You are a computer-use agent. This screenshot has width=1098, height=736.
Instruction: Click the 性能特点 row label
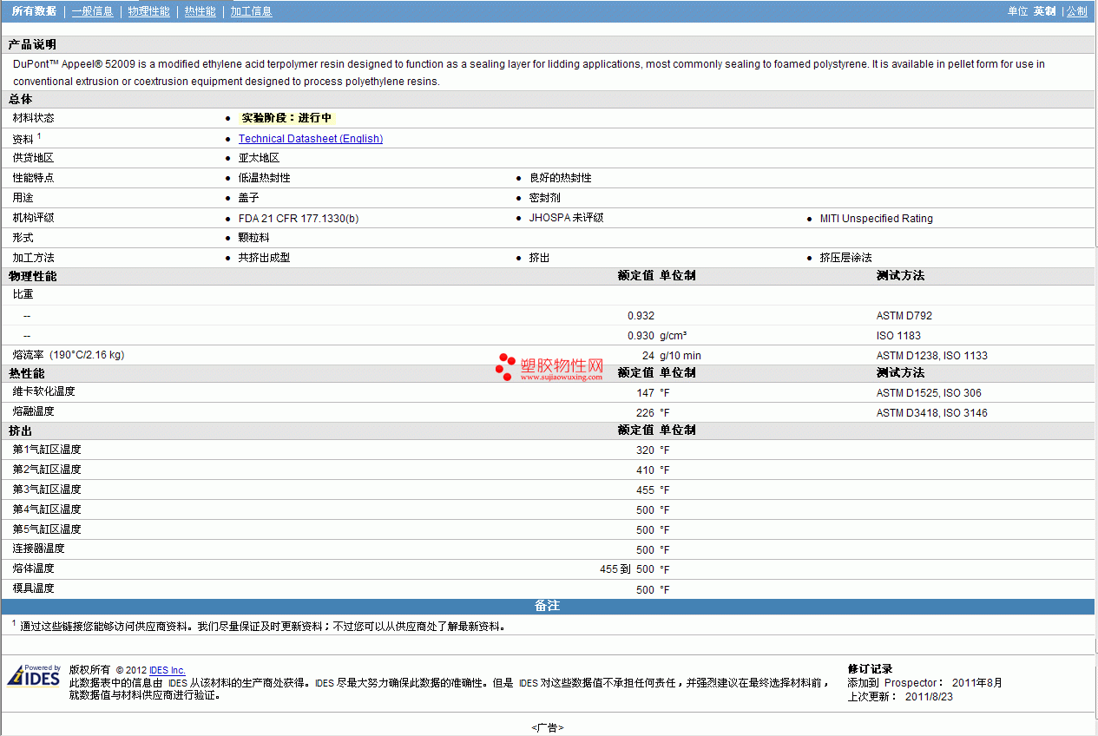pos(33,178)
